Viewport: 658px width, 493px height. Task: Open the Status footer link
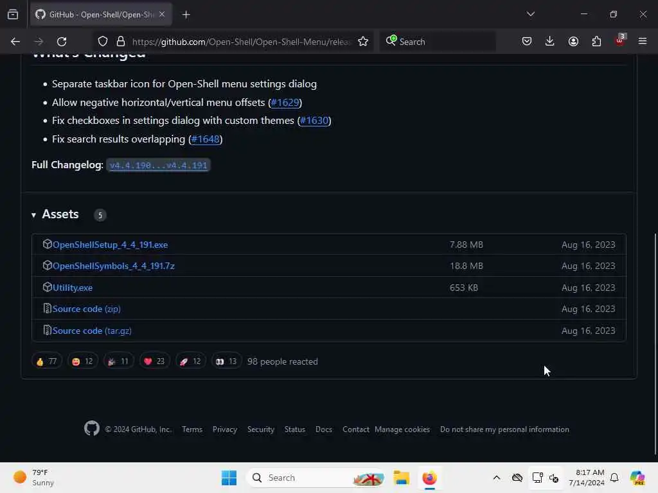pyautogui.click(x=294, y=429)
